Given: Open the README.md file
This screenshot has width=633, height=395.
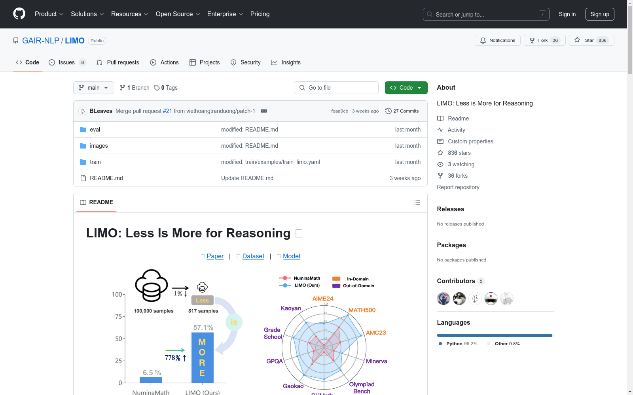Looking at the screenshot, I should click(x=106, y=178).
